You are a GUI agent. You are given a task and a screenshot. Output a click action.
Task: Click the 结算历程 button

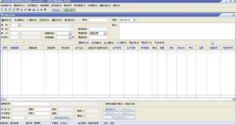click(111, 114)
